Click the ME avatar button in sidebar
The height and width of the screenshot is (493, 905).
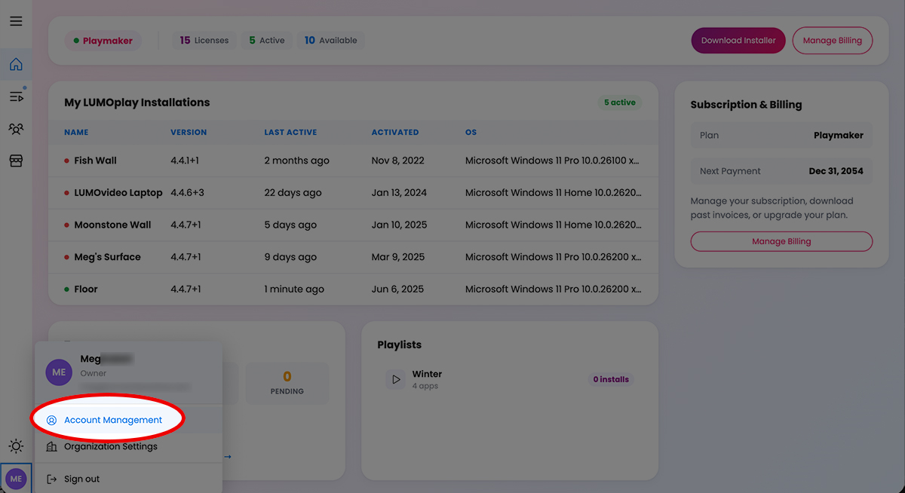pos(16,478)
